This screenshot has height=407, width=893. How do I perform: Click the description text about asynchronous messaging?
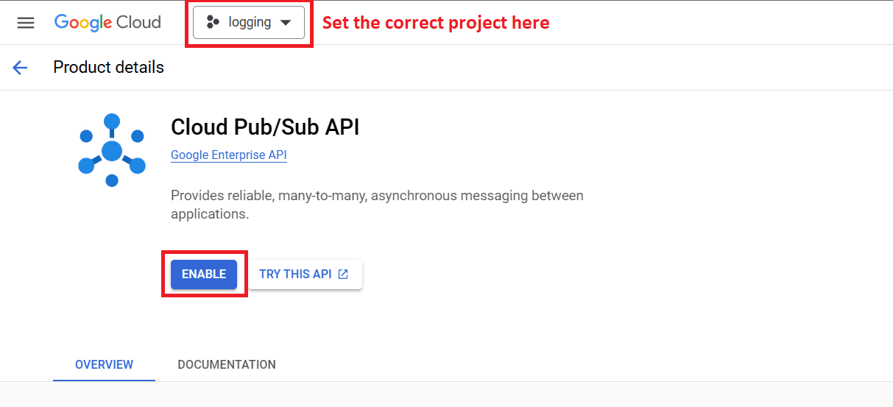click(x=377, y=205)
